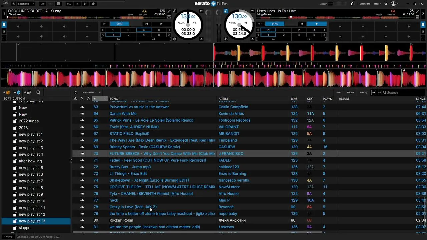Viewport: 427px width, 240px height.
Task: Search crates magnifier icon
Action: click(38, 93)
